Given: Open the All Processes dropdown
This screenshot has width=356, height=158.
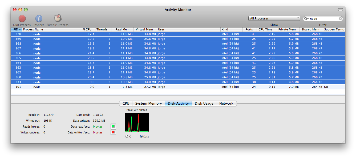Looking at the screenshot, I should pyautogui.click(x=274, y=18).
